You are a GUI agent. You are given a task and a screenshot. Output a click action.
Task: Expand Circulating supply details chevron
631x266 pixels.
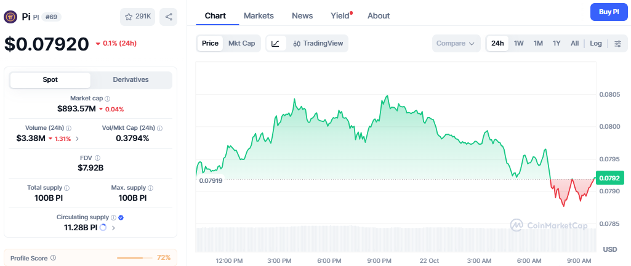pos(113,228)
